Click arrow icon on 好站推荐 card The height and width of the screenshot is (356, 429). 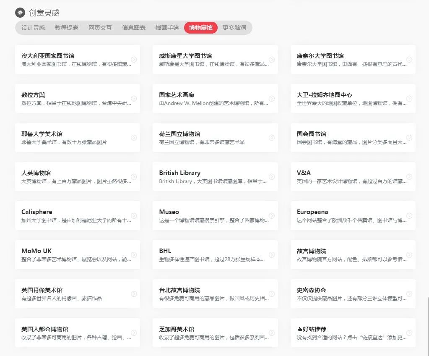click(409, 333)
